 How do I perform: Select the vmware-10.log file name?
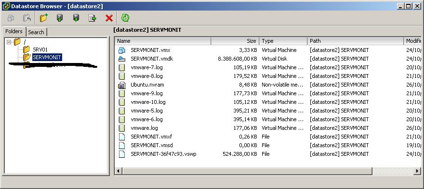coord(148,102)
